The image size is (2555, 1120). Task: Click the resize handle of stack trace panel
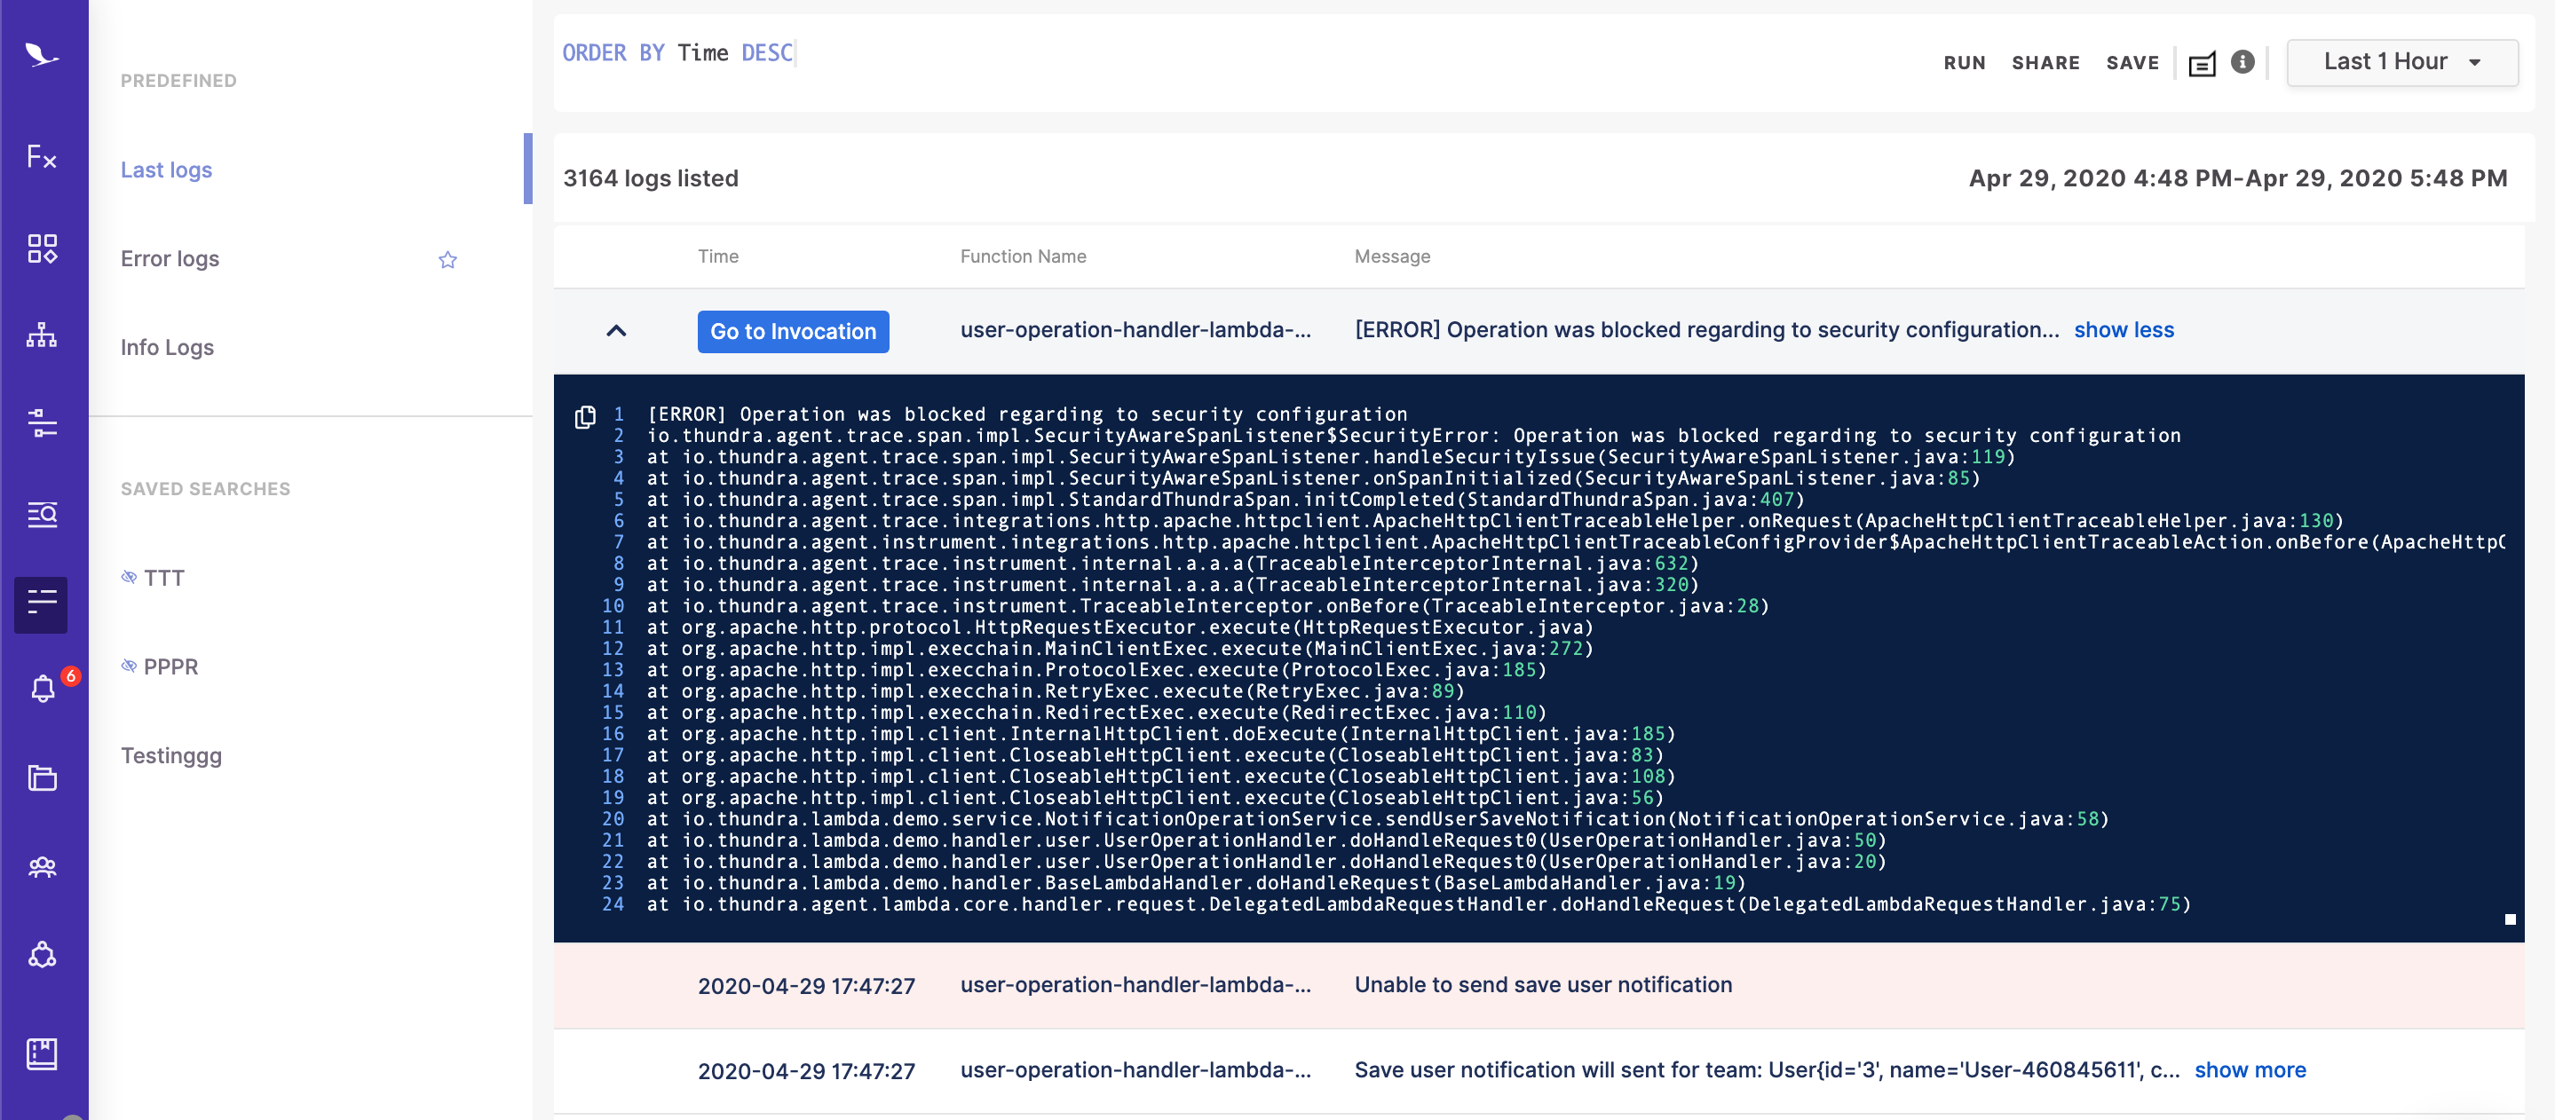coord(2510,919)
